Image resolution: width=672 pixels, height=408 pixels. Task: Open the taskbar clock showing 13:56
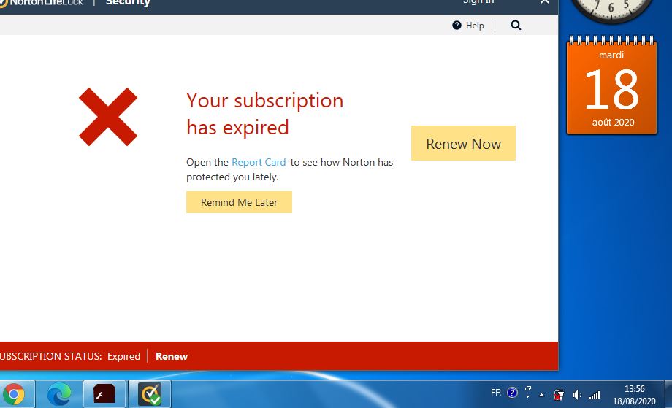(634, 395)
